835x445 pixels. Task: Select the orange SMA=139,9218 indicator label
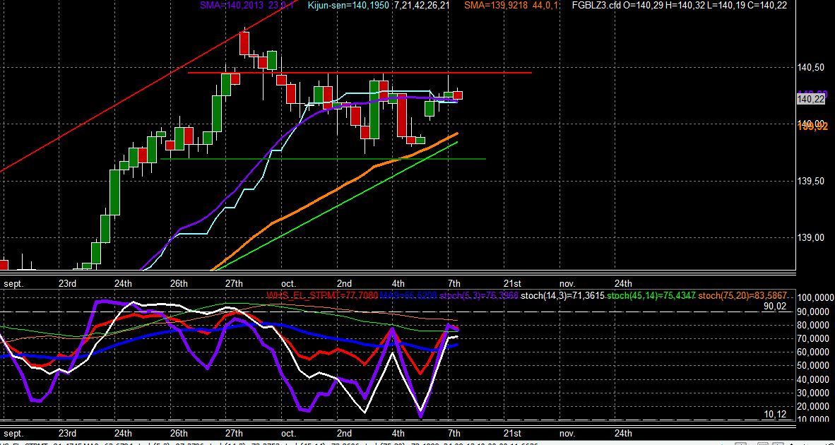pyautogui.click(x=497, y=6)
